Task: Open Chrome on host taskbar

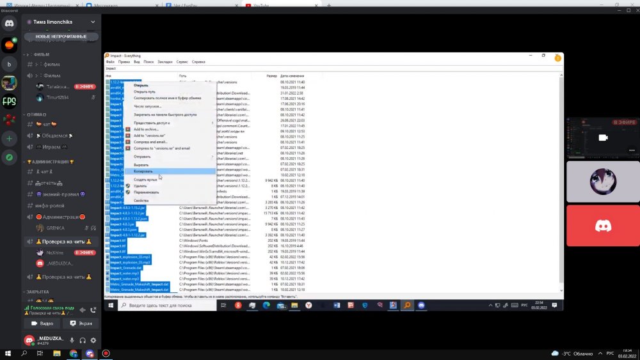Action: pyautogui.click(x=74, y=354)
